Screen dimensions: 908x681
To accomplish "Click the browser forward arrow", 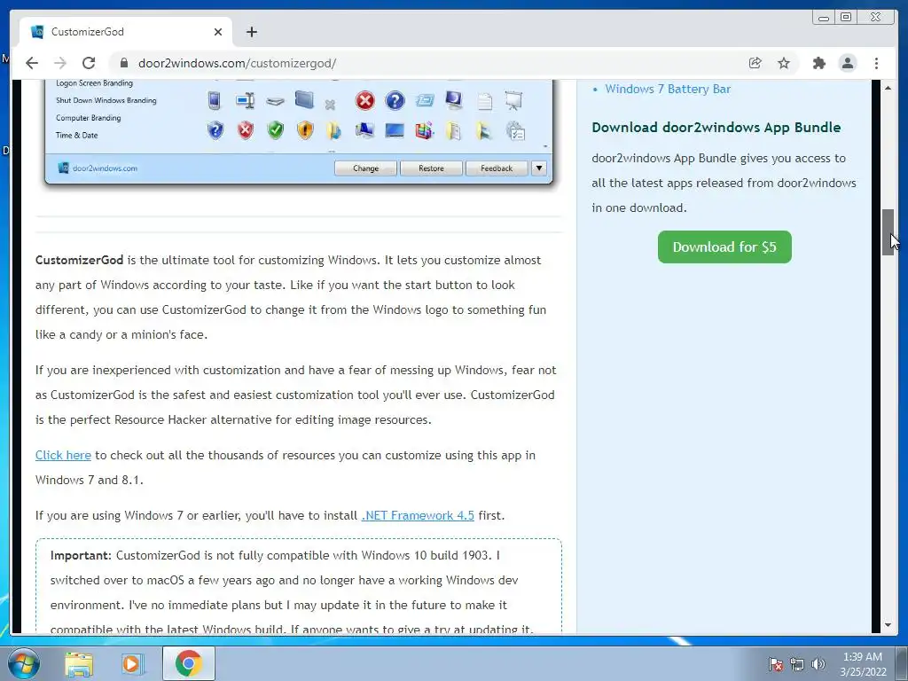I will click(x=60, y=63).
